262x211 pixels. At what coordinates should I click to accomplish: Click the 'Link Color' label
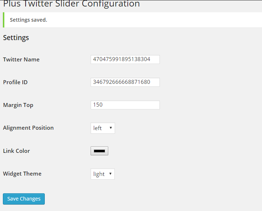(x=16, y=151)
